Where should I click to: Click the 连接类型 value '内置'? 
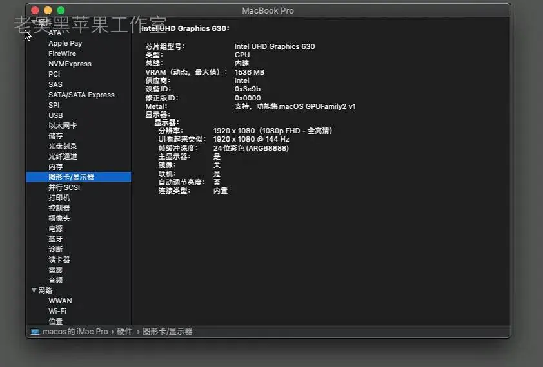click(221, 191)
